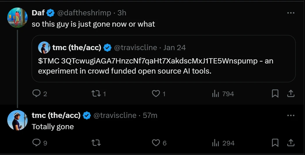
Task: Share Daf's tweet
Action: (x=291, y=94)
